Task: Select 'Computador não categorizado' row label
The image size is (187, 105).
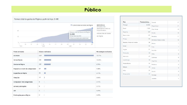Action: (x=23, y=82)
